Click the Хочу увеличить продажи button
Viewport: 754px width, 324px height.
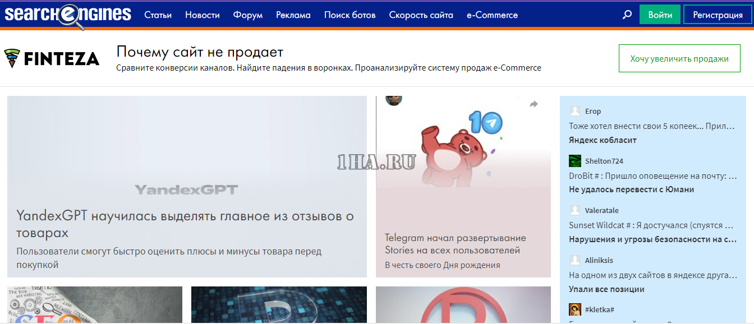(x=679, y=58)
